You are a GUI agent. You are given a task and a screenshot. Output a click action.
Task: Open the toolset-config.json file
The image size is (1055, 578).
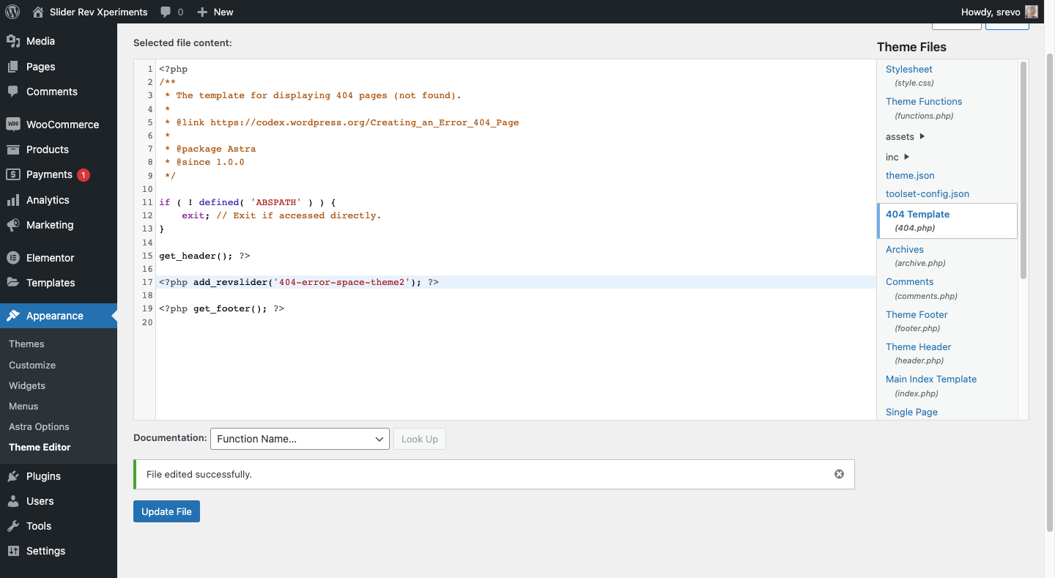(x=928, y=193)
